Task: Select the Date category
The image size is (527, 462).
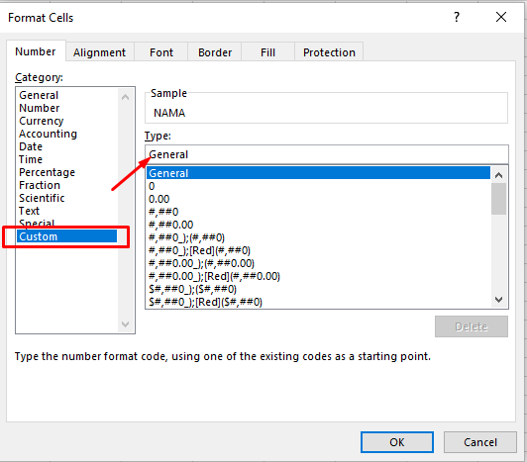Action: coord(31,146)
